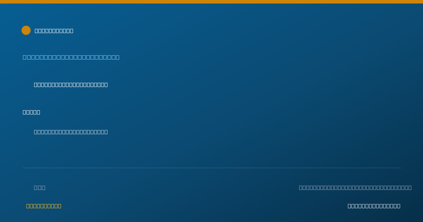Viewport: 423px width, 222px height.
Task: Click the first glyph box of the light-blue headline
Action: [25, 57]
